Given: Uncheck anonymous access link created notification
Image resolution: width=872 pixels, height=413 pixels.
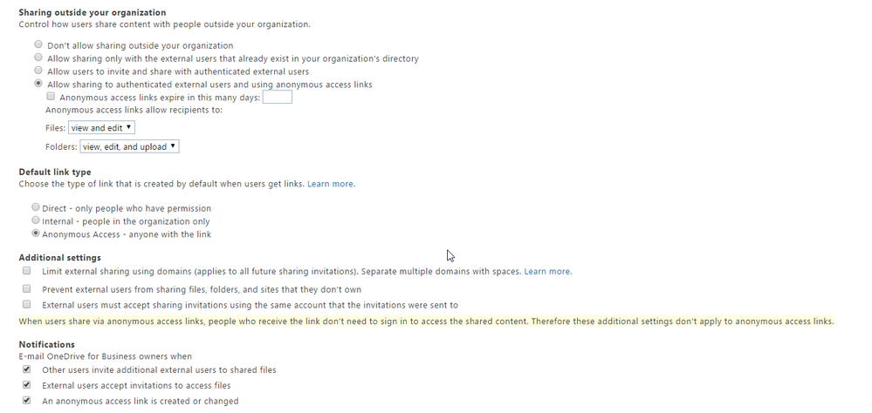Looking at the screenshot, I should click(26, 401).
